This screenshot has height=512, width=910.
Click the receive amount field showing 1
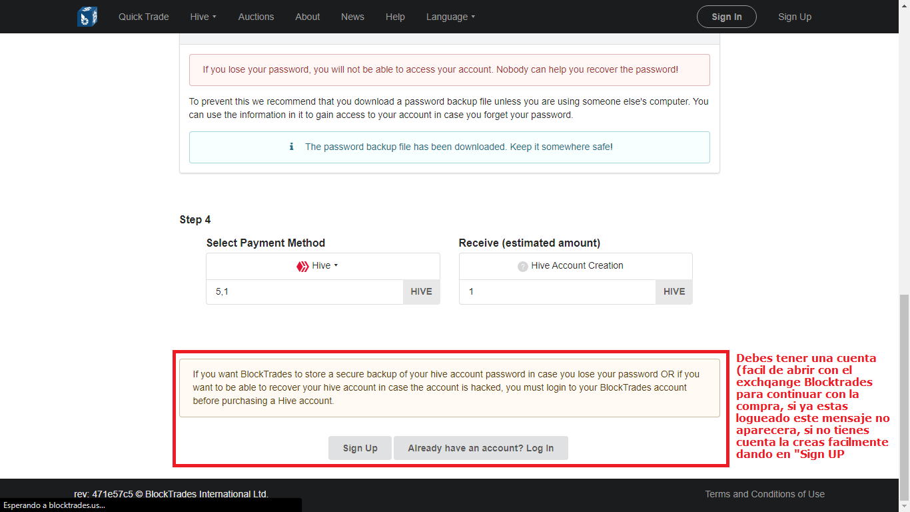tap(558, 292)
